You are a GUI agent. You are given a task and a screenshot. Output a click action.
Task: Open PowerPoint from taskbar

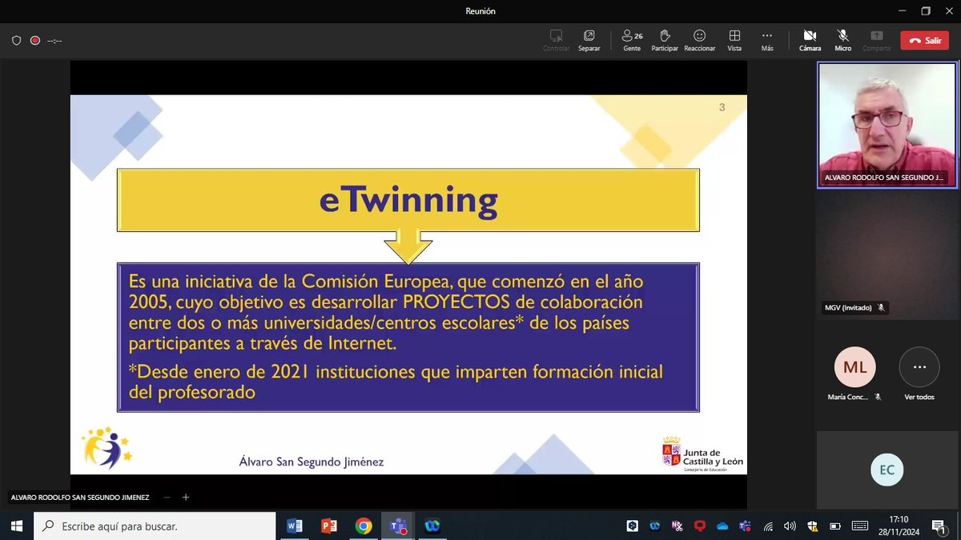pyautogui.click(x=328, y=526)
